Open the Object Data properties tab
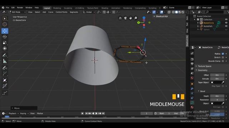 pos(192,102)
